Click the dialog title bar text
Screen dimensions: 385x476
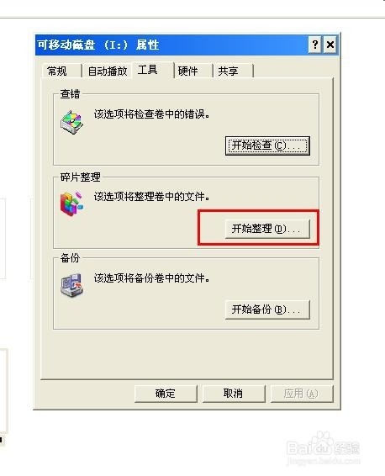(x=98, y=45)
